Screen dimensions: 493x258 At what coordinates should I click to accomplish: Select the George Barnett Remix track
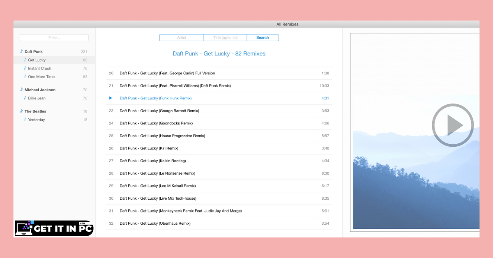219,111
